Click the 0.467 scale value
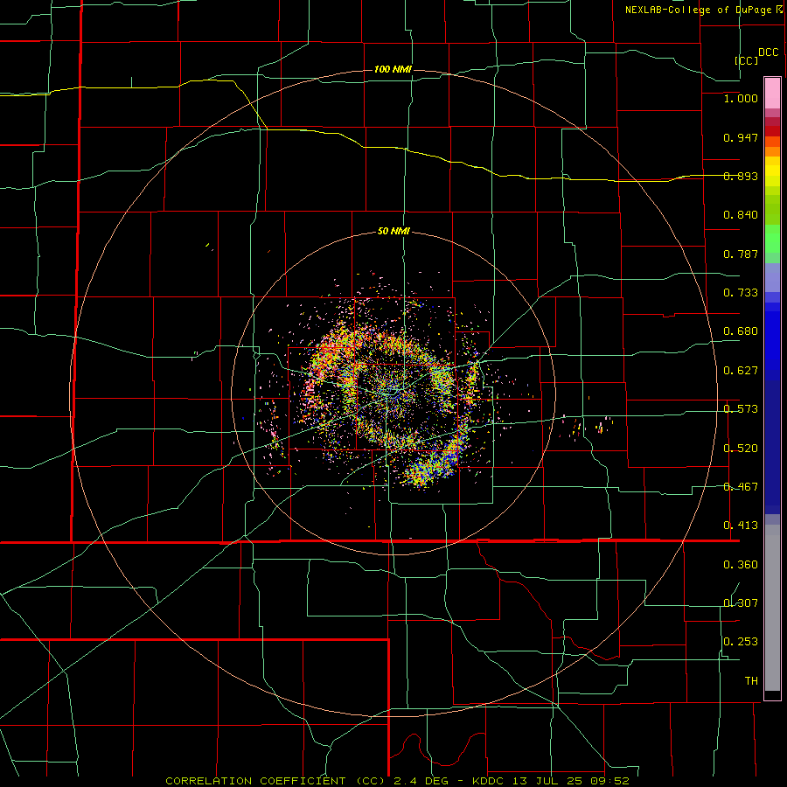This screenshot has height=787, width=787. tap(741, 487)
